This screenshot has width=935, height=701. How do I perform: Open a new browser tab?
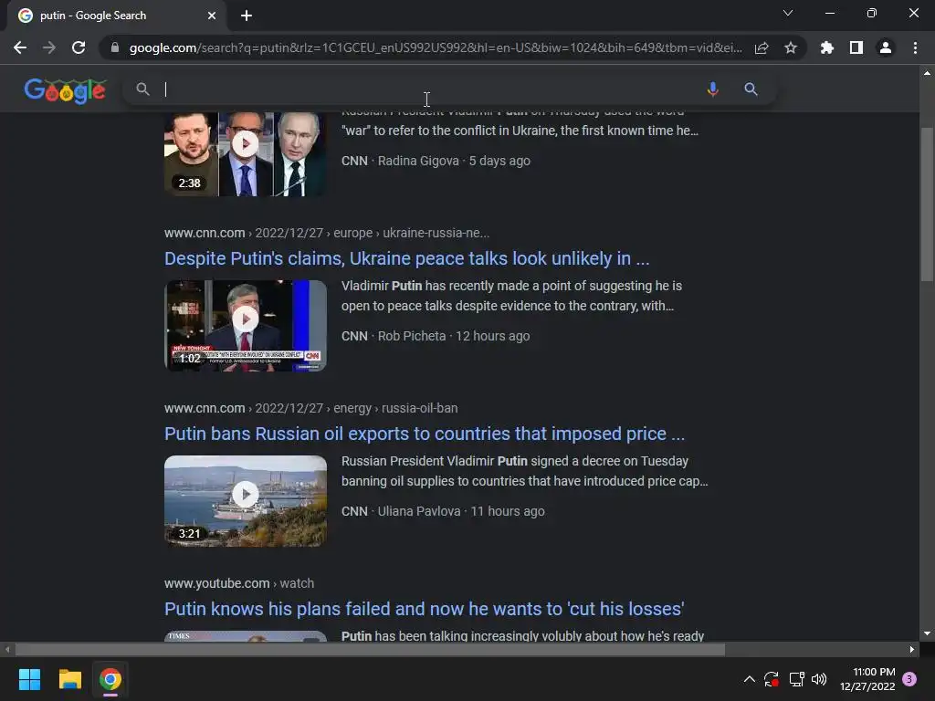click(247, 16)
